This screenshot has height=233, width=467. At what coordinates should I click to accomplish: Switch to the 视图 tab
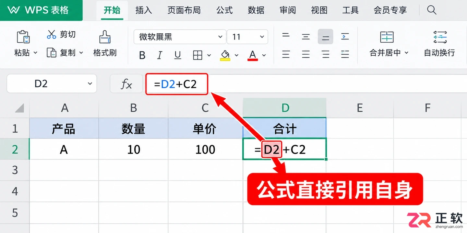click(319, 10)
